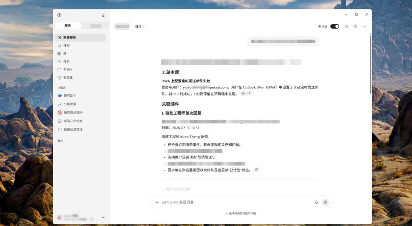Screen dimensions: 412x226
Task: Maximize the Copilot window
Action: [x=356, y=15]
